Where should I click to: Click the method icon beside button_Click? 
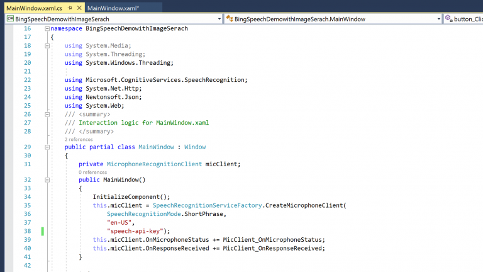coord(448,19)
